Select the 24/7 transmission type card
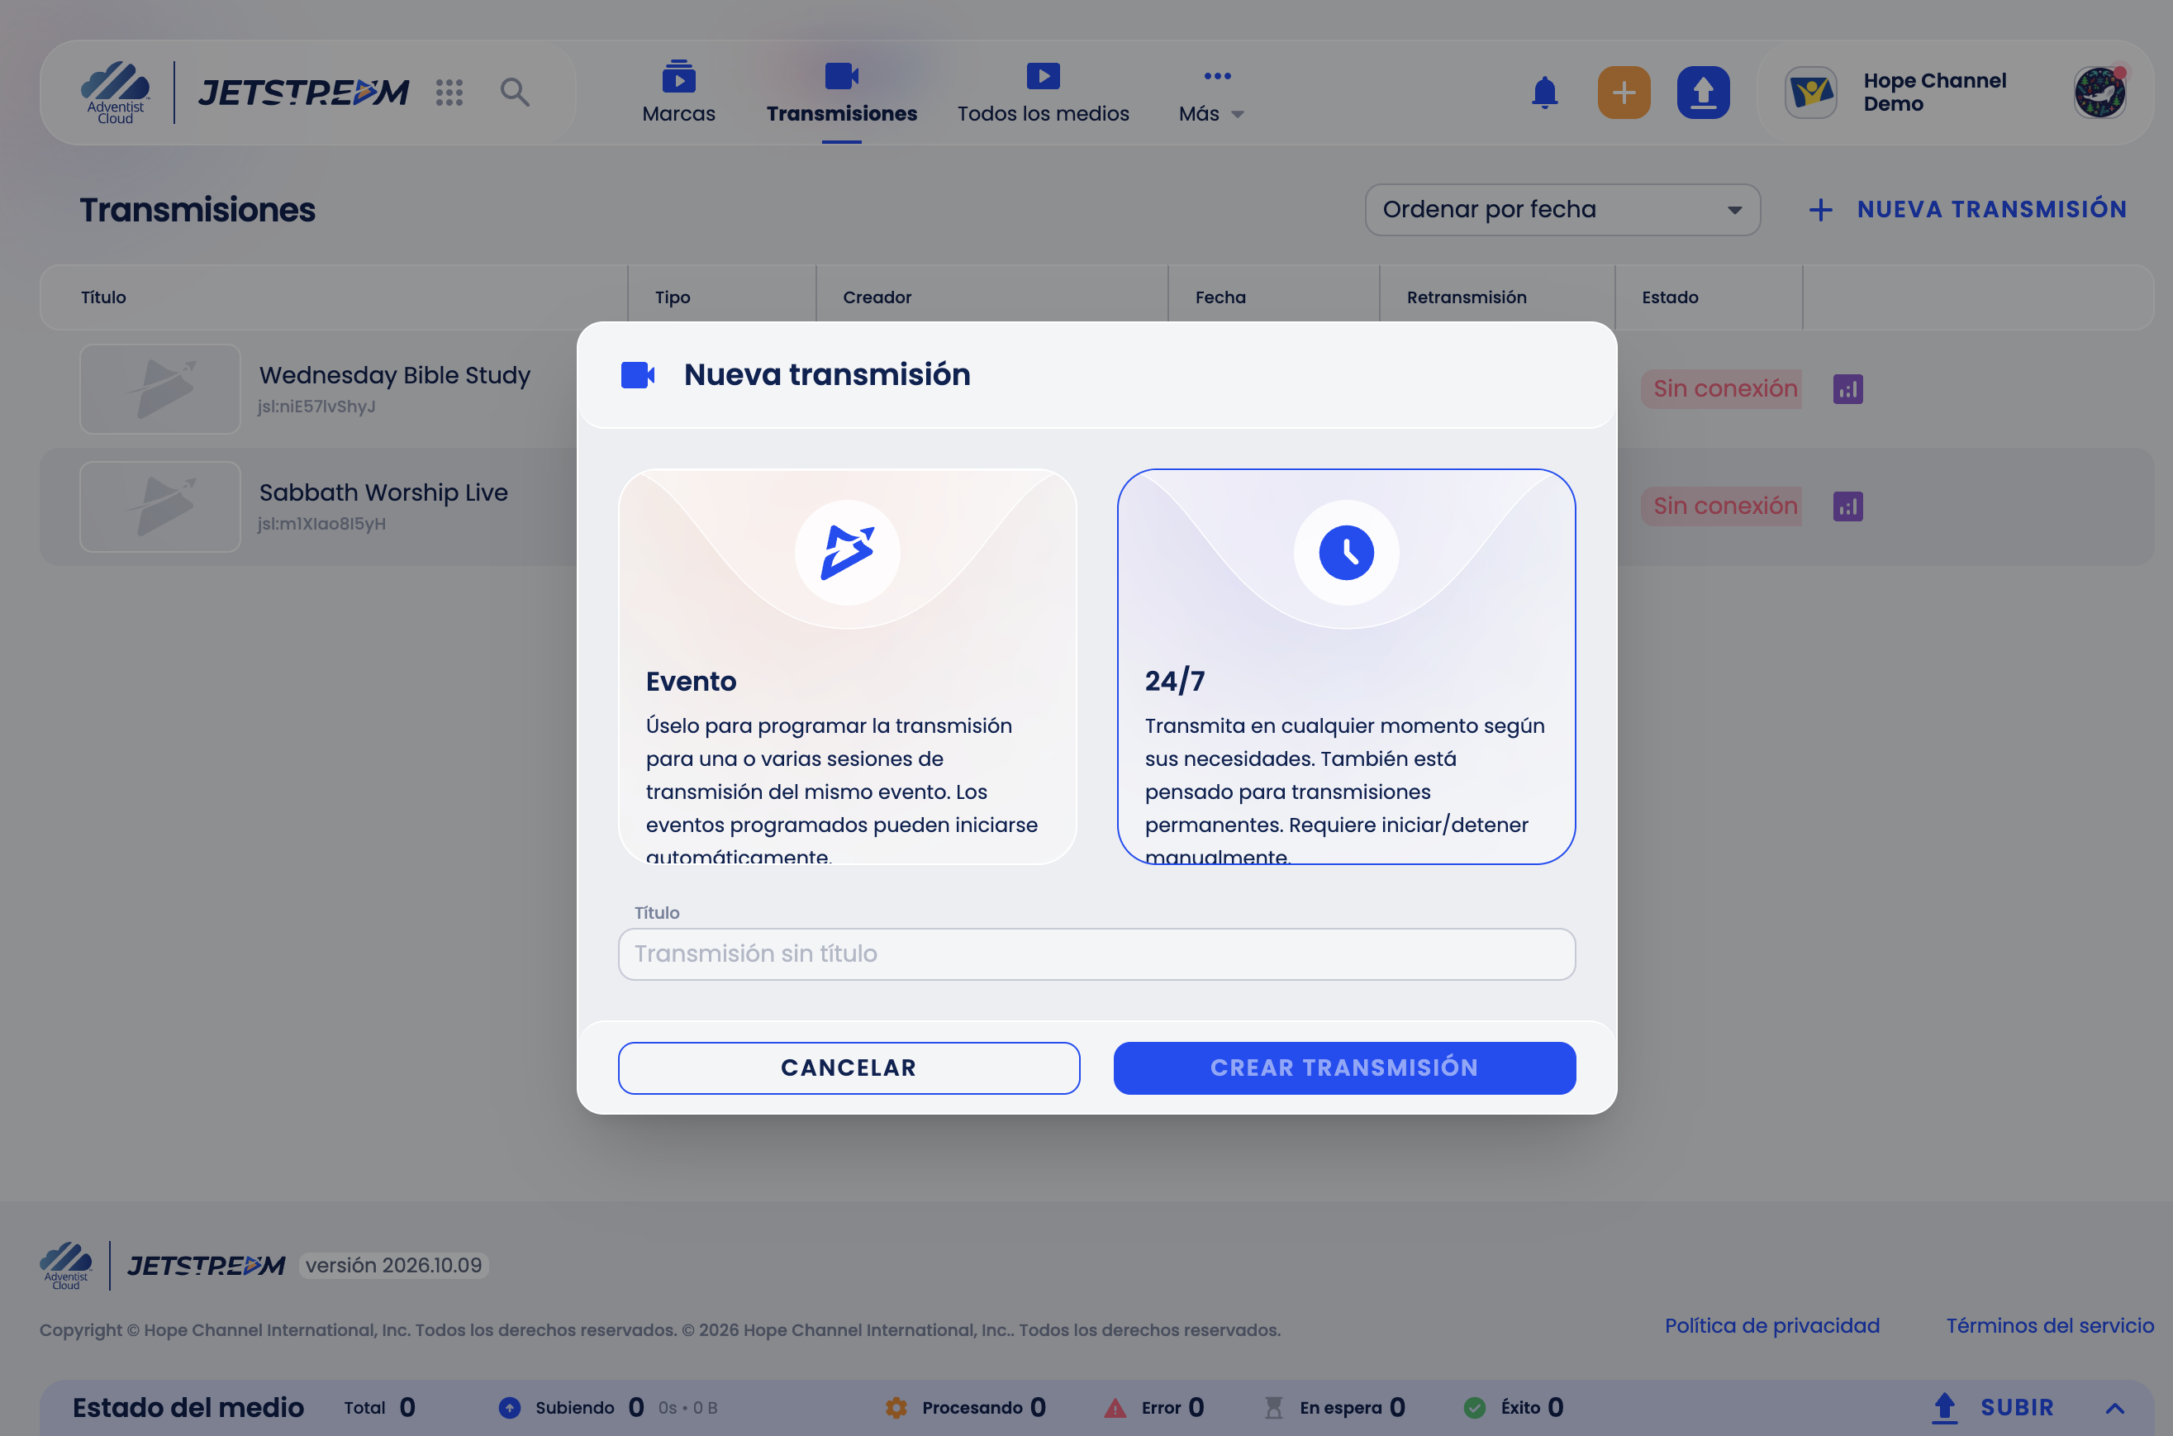Image resolution: width=2173 pixels, height=1436 pixels. [1346, 667]
